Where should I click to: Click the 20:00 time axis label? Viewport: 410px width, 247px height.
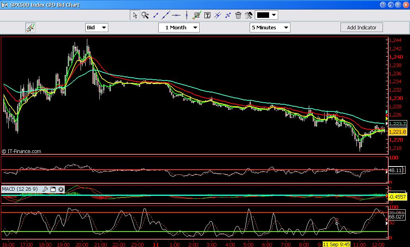[x=82, y=245]
